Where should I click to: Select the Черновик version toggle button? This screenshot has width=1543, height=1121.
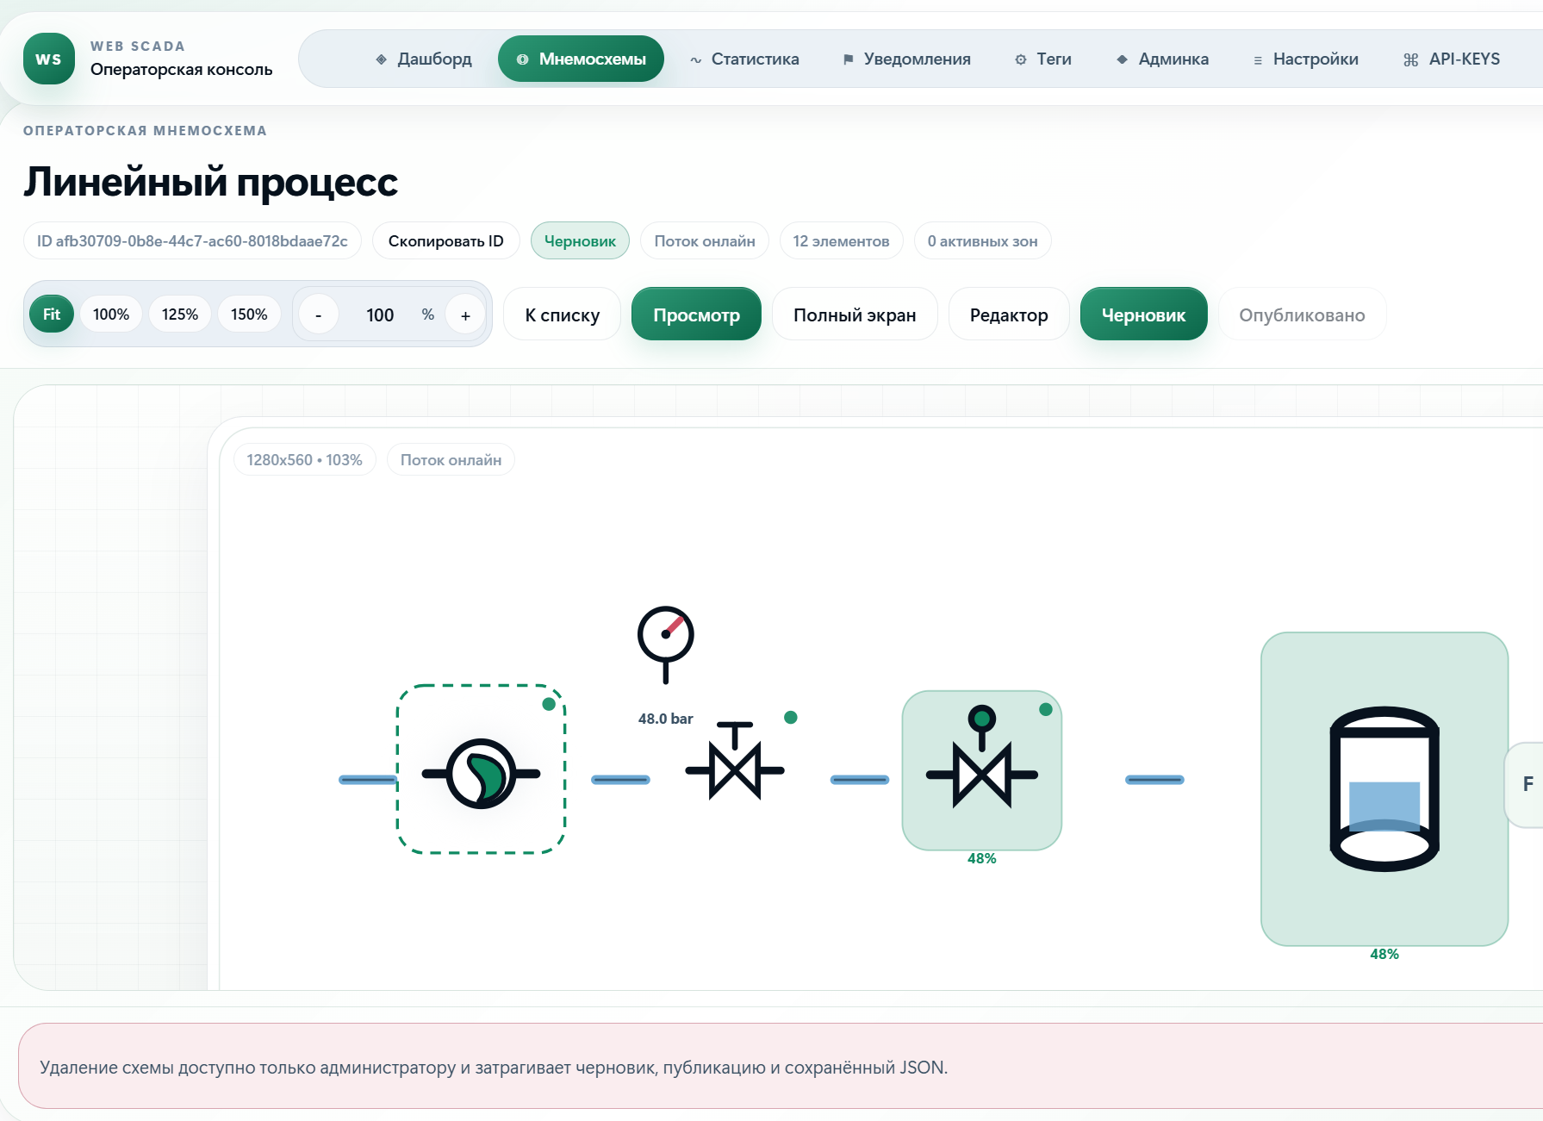(1143, 315)
